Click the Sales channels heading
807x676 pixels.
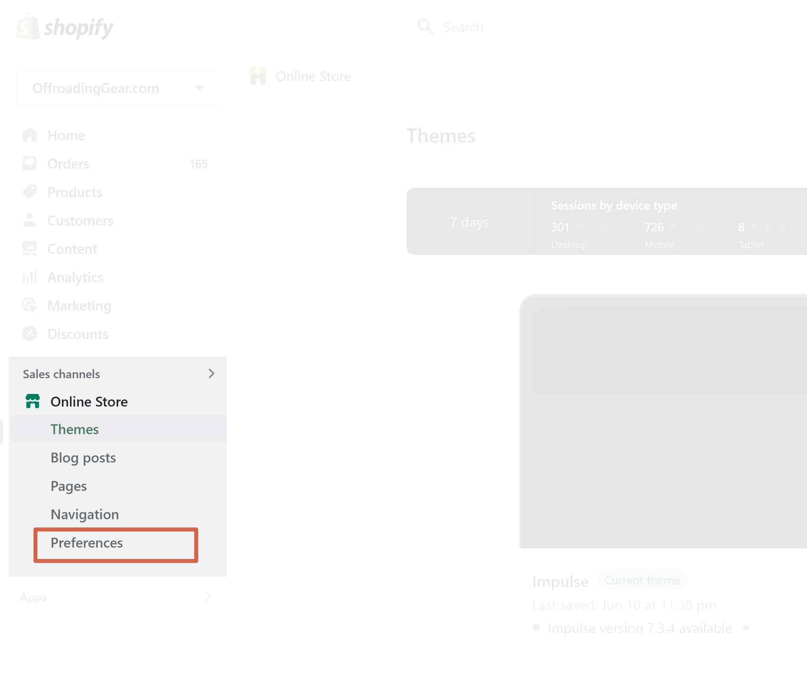[x=61, y=374]
